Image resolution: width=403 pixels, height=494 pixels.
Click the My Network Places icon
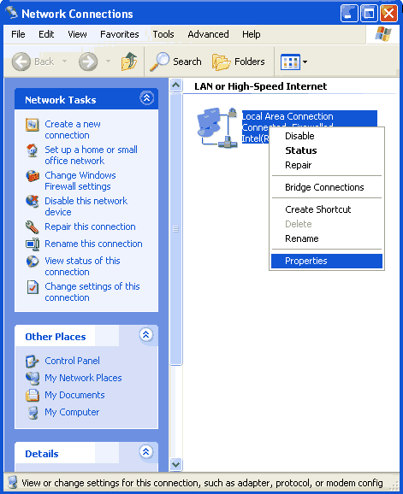pos(33,379)
